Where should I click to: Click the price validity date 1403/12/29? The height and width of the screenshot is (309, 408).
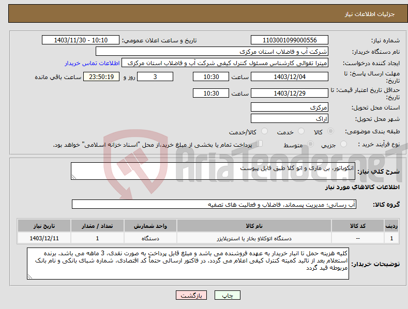290,93
